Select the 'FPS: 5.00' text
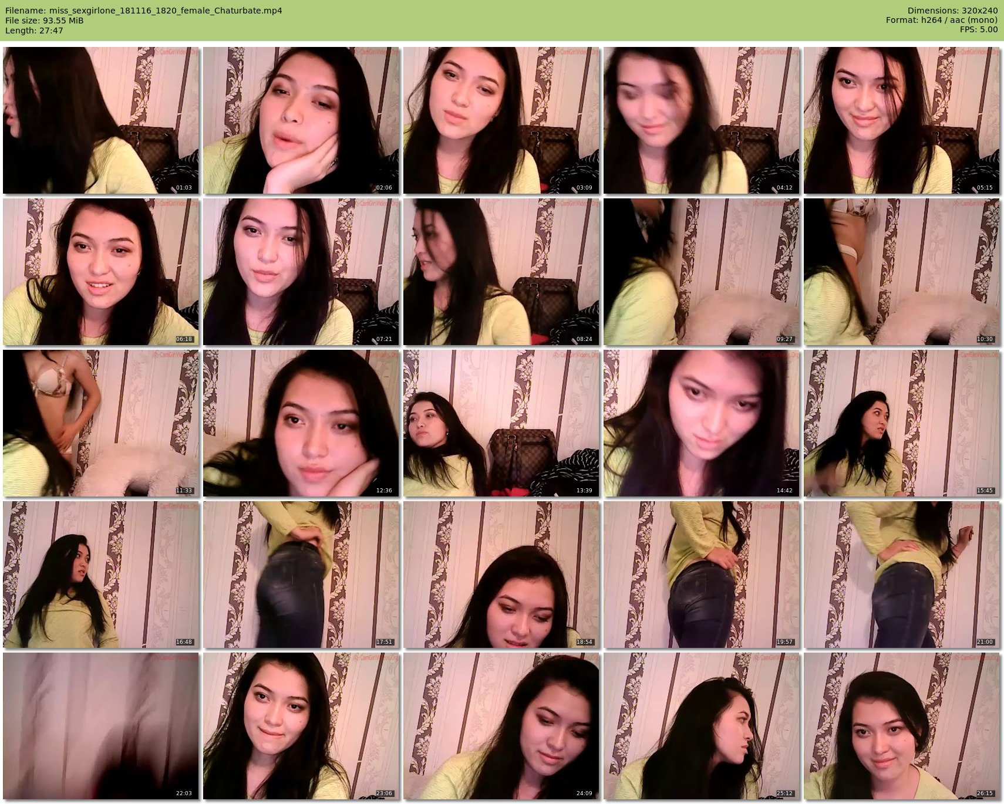The height and width of the screenshot is (804, 1004). [979, 30]
